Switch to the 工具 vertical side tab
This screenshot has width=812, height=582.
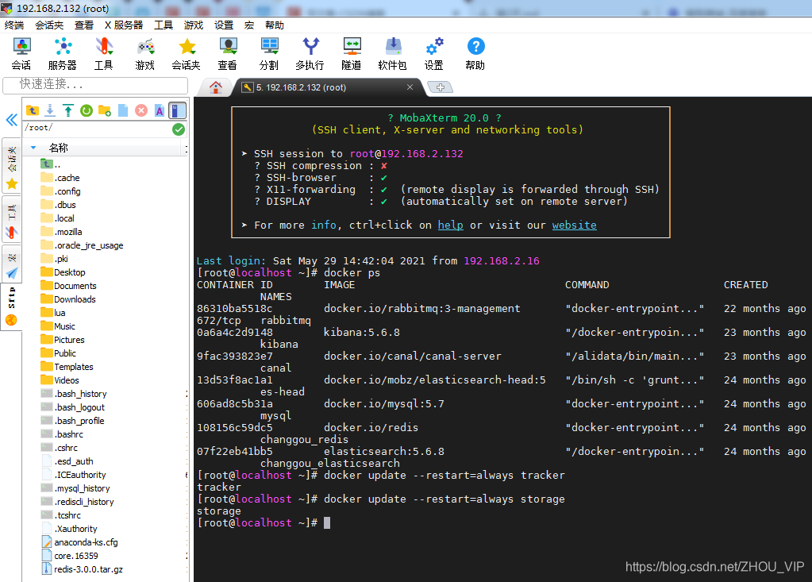(11, 220)
